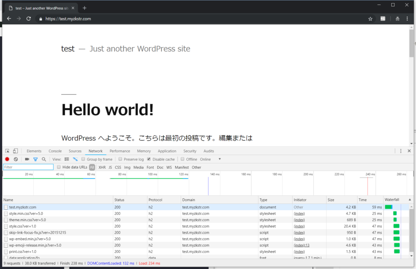
Task: Filter requests by JS type
Action: [110, 167]
